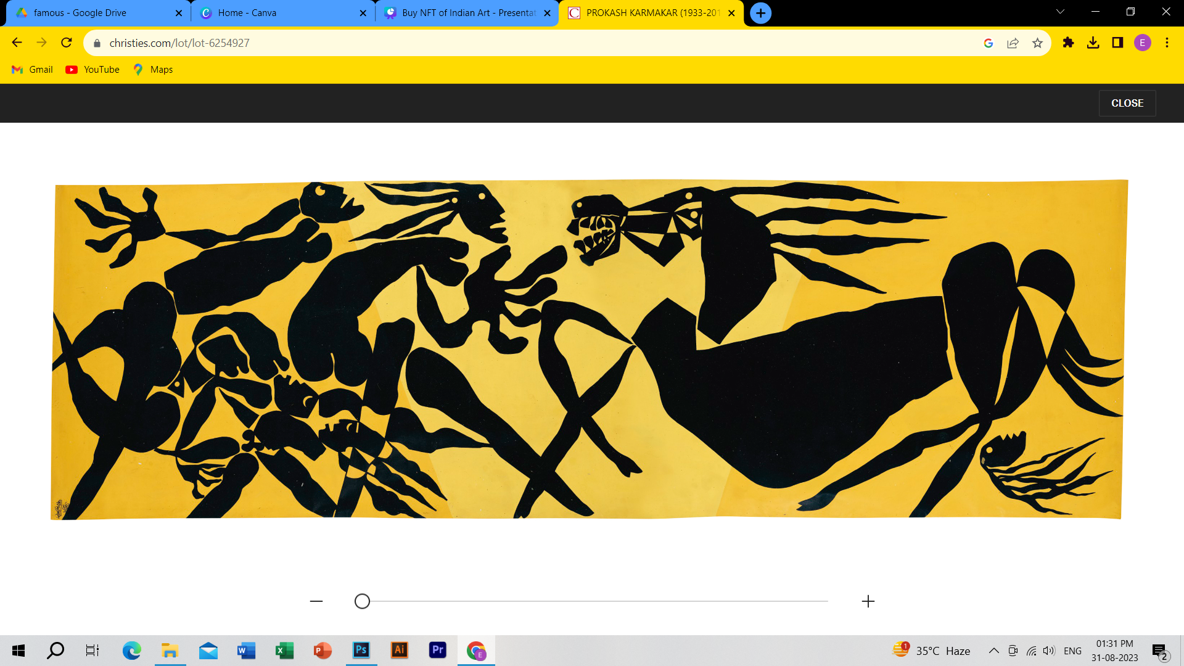Show hidden system tray icons
Image resolution: width=1184 pixels, height=666 pixels.
(993, 651)
